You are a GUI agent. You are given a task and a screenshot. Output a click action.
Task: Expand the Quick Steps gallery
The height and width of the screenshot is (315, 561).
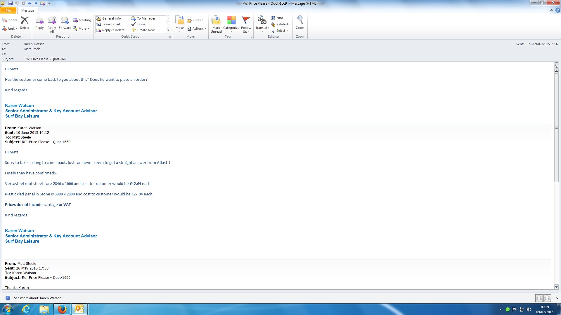pyautogui.click(x=168, y=30)
